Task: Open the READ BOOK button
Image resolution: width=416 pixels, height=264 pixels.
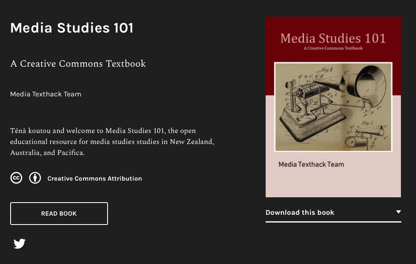Action: (59, 214)
